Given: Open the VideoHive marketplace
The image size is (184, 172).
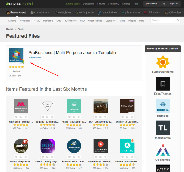Looking at the screenshot, I should pos(63,12).
